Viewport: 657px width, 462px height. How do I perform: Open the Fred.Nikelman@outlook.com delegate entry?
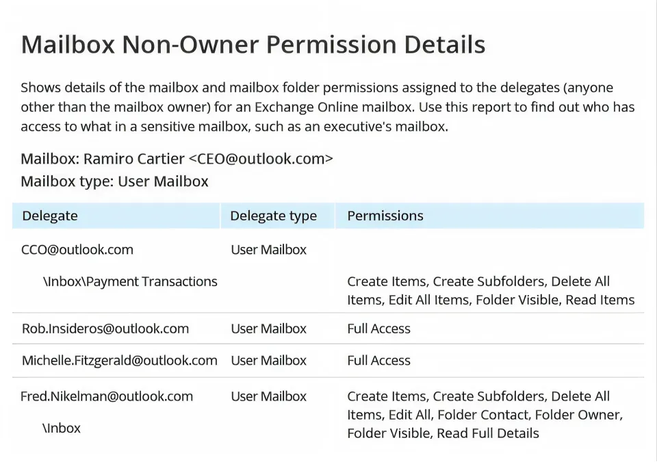tap(107, 396)
